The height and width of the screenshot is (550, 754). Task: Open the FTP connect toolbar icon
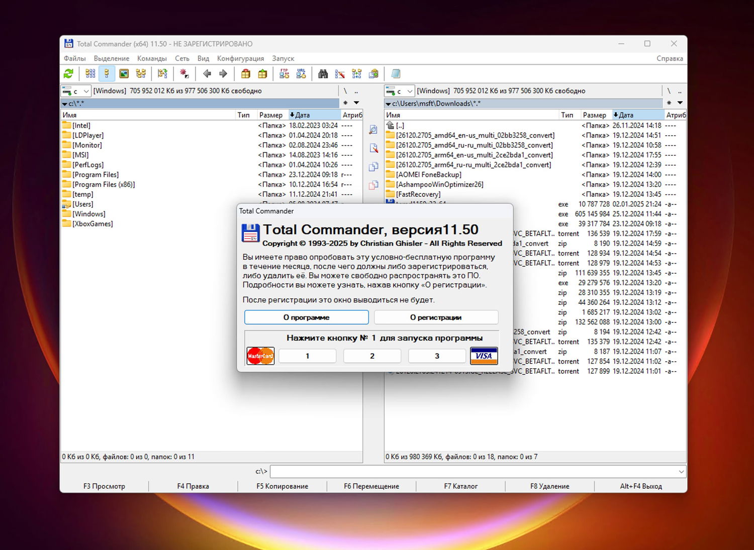coord(285,74)
